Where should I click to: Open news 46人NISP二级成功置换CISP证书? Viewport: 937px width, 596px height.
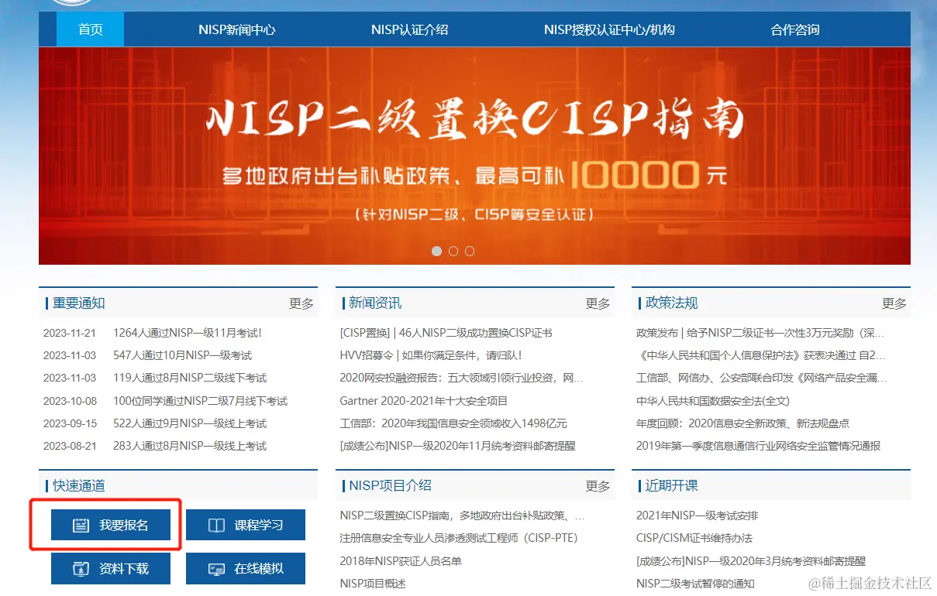tap(446, 333)
